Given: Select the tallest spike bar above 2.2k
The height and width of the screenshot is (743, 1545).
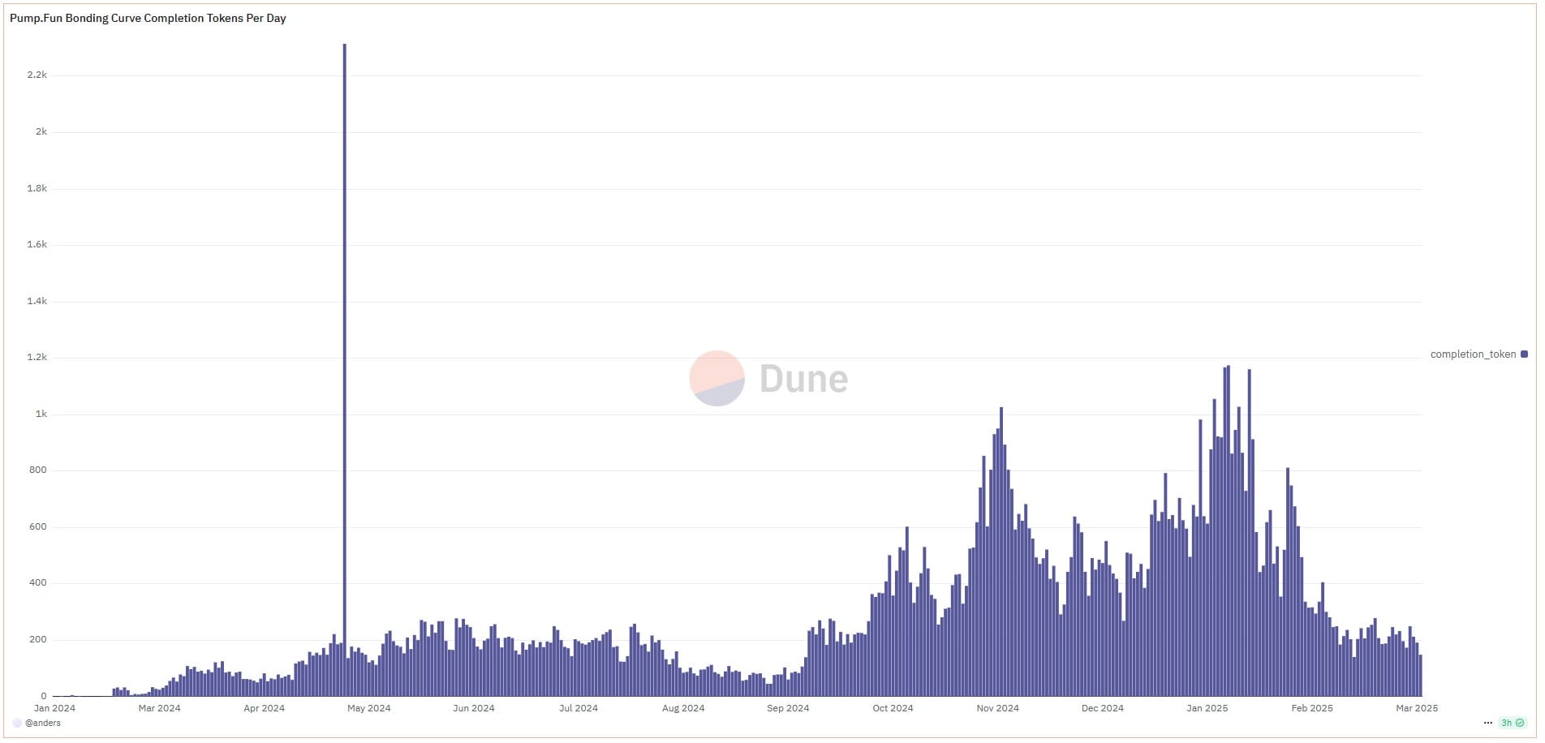Looking at the screenshot, I should [x=344, y=370].
